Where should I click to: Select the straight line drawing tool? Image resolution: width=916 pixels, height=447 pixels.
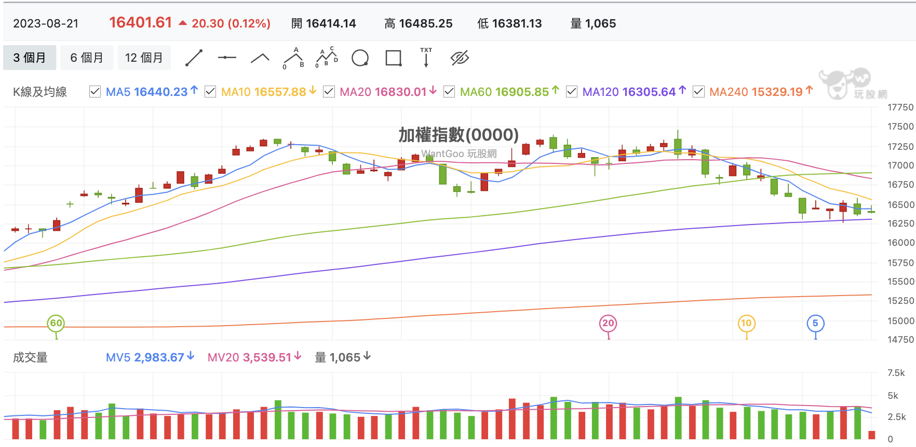194,58
